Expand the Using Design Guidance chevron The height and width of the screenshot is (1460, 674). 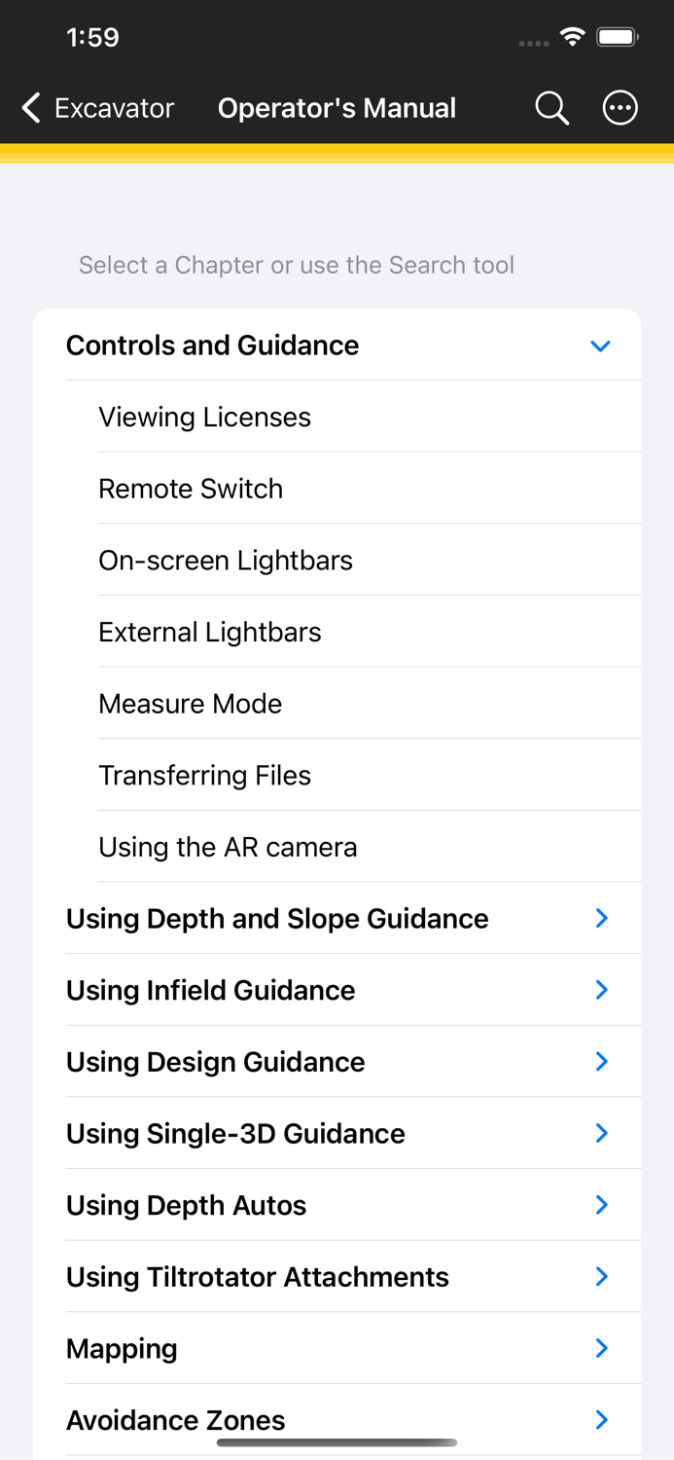[601, 1061]
